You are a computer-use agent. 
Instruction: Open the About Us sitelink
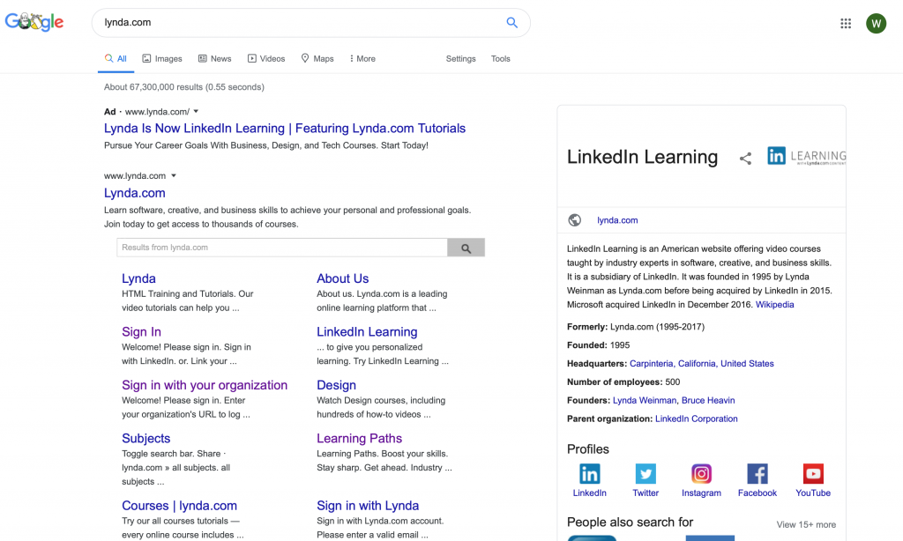click(343, 278)
